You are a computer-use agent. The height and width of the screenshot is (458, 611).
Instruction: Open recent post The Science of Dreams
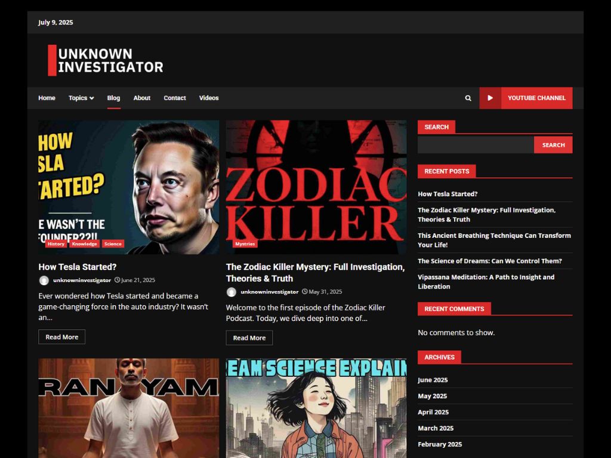pyautogui.click(x=490, y=261)
